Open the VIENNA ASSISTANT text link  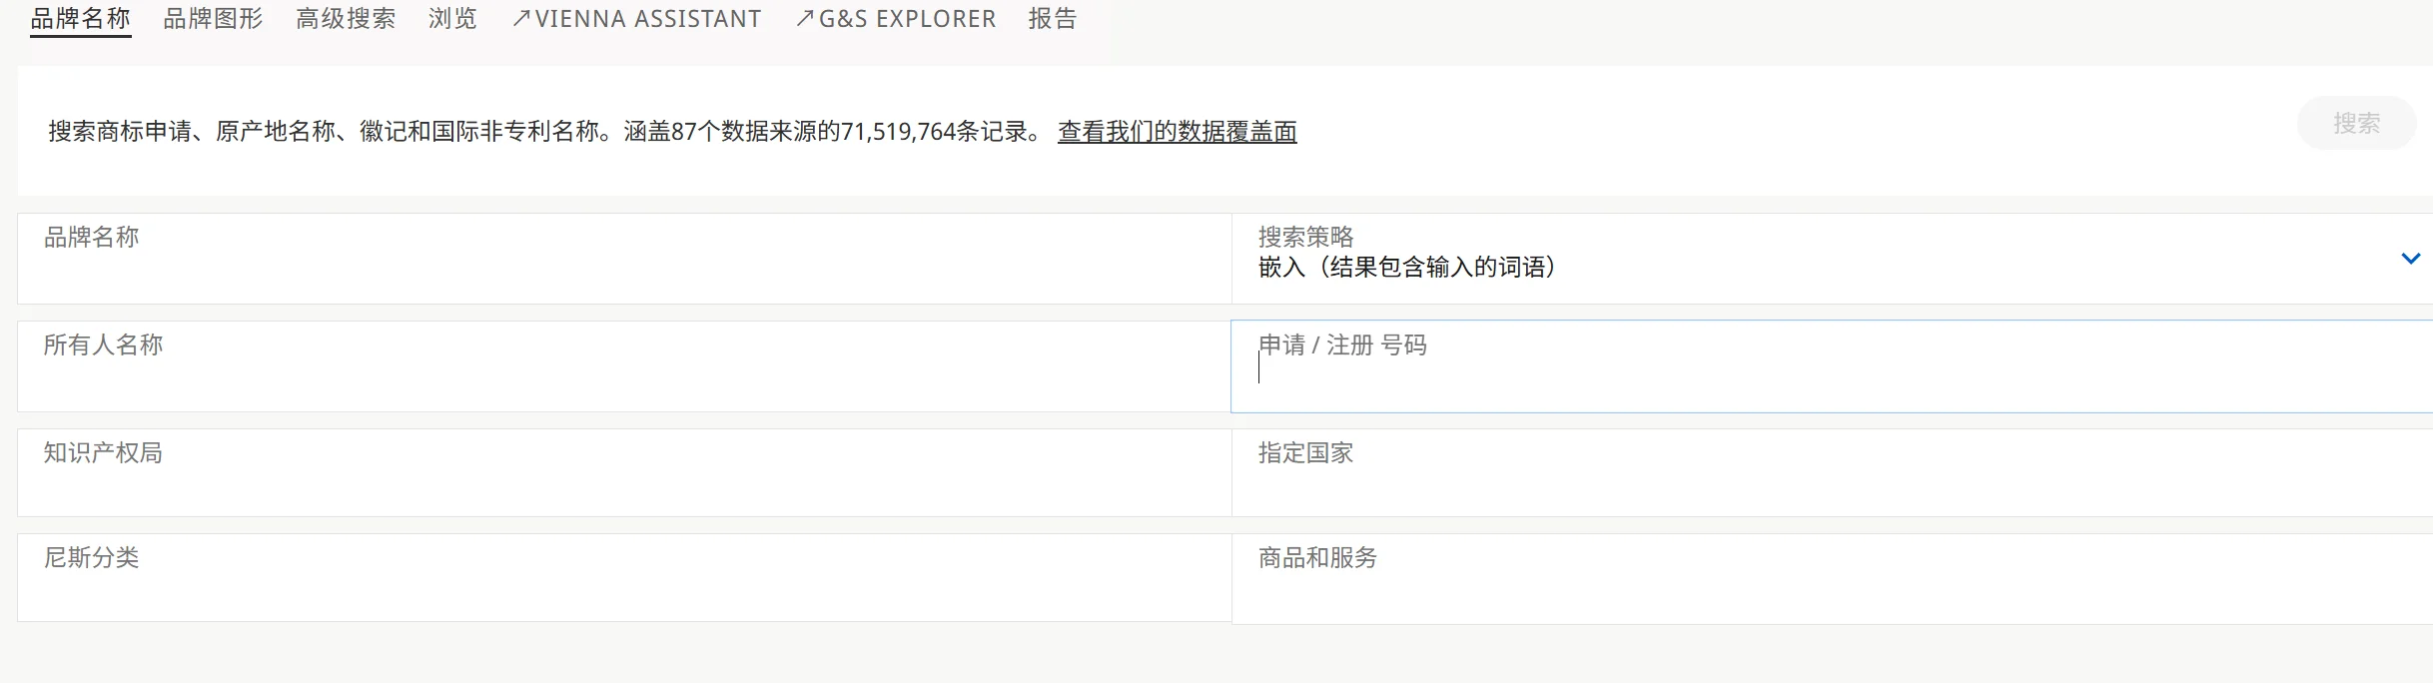pos(648,19)
